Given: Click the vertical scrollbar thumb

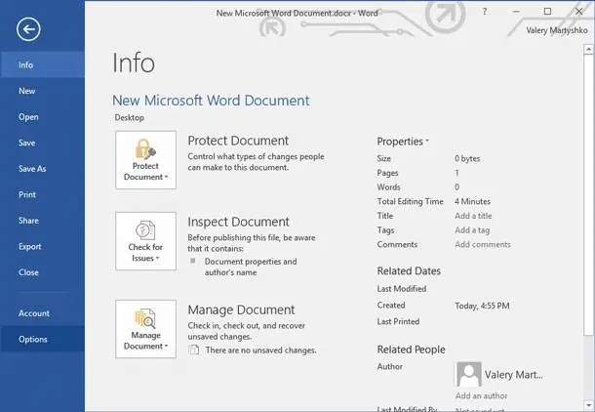Looking at the screenshot, I should (588, 195).
